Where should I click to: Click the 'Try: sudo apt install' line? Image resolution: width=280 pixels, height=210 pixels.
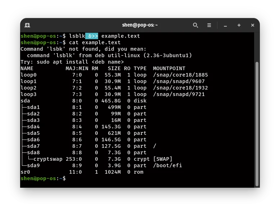pos(72,62)
